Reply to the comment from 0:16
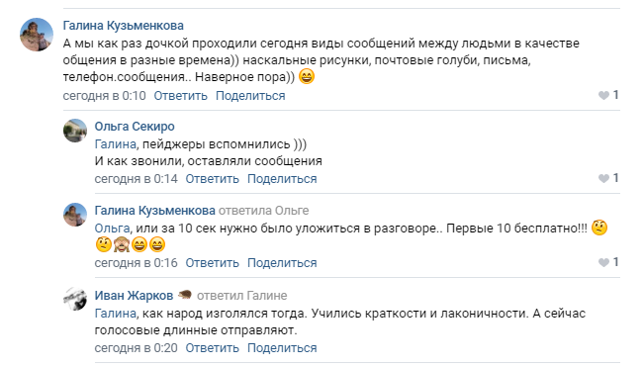Image resolution: width=644 pixels, height=367 pixels. point(212,263)
